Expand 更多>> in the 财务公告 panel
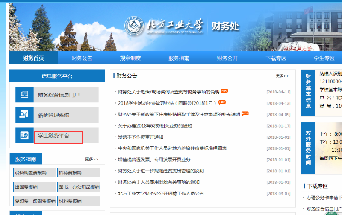Image resolution: width=342 pixels, height=215 pixels. (282, 76)
